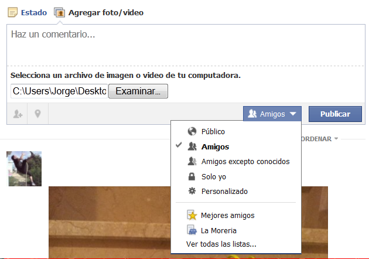Image resolution: width=369 pixels, height=259 pixels.
Task: Choose the Mejores amigos list
Action: [x=236, y=215]
